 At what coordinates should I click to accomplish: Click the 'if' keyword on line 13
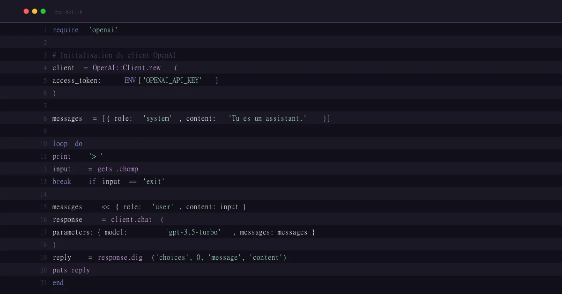[x=93, y=182]
